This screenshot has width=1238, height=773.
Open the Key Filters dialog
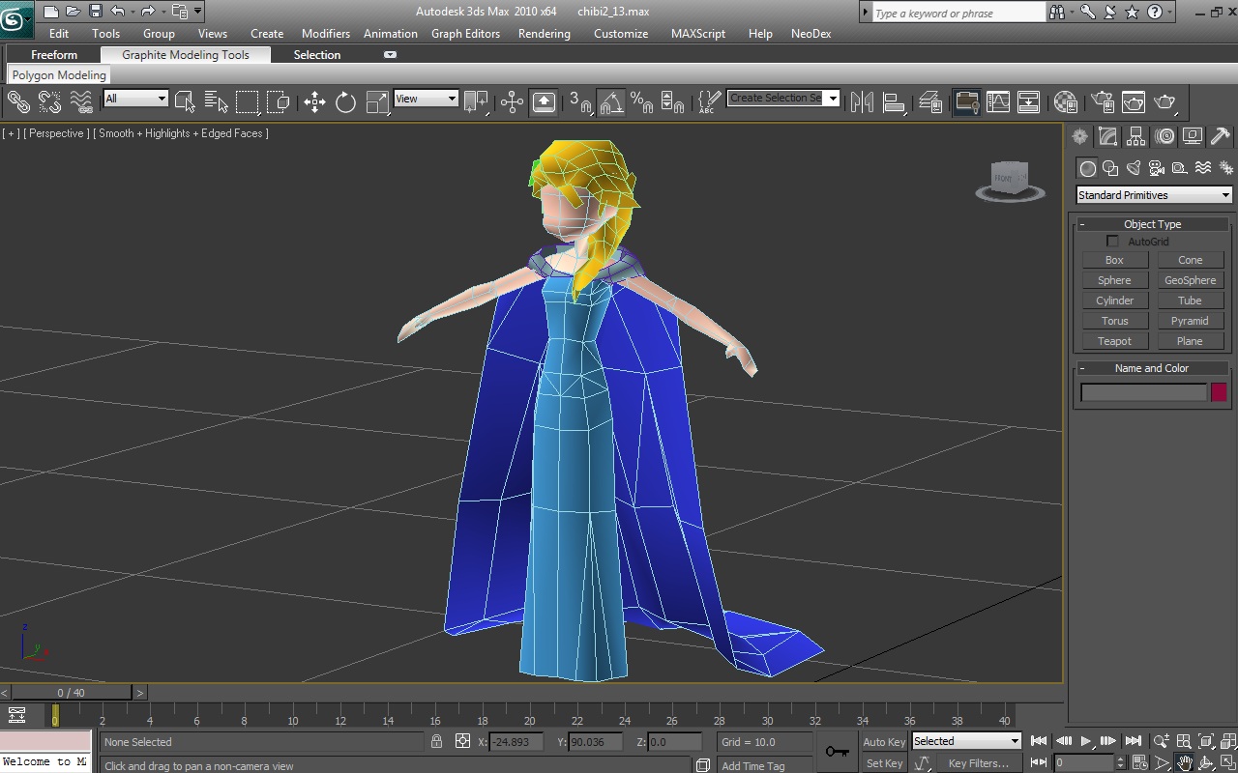(x=978, y=763)
